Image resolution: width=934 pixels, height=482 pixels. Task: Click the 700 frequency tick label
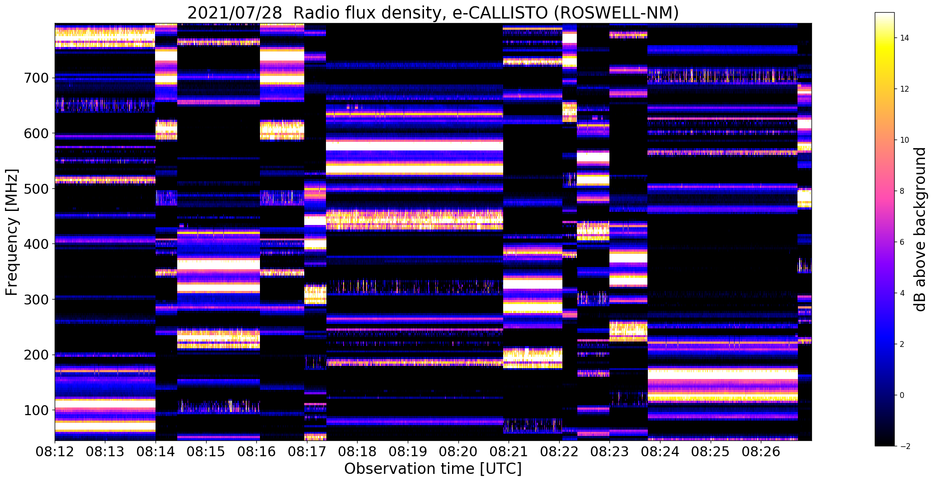coord(36,78)
